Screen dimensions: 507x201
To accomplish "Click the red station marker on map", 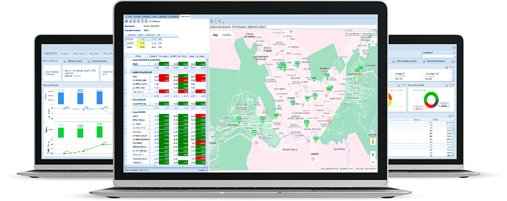I will 330,120.
